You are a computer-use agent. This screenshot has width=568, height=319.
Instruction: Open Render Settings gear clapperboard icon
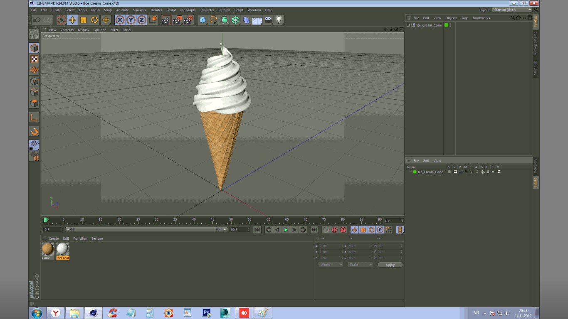(x=188, y=20)
